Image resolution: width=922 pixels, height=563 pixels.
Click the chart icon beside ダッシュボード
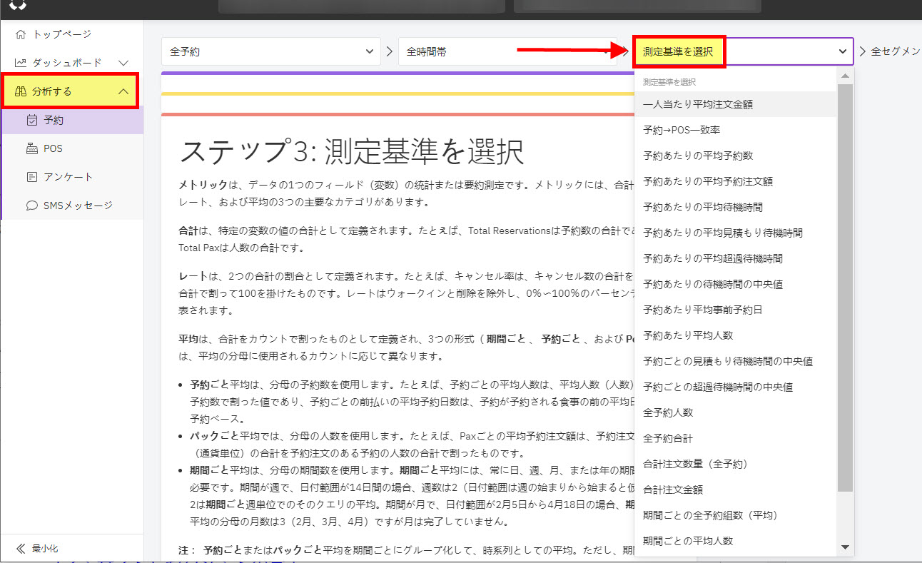[21, 63]
